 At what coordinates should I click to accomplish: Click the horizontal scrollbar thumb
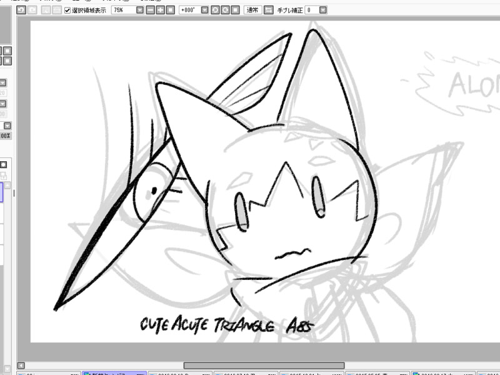point(264,365)
